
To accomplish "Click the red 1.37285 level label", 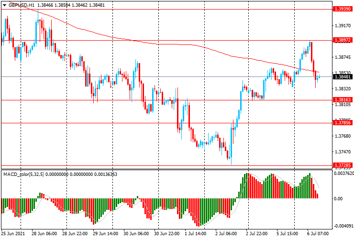I will (x=343, y=165).
